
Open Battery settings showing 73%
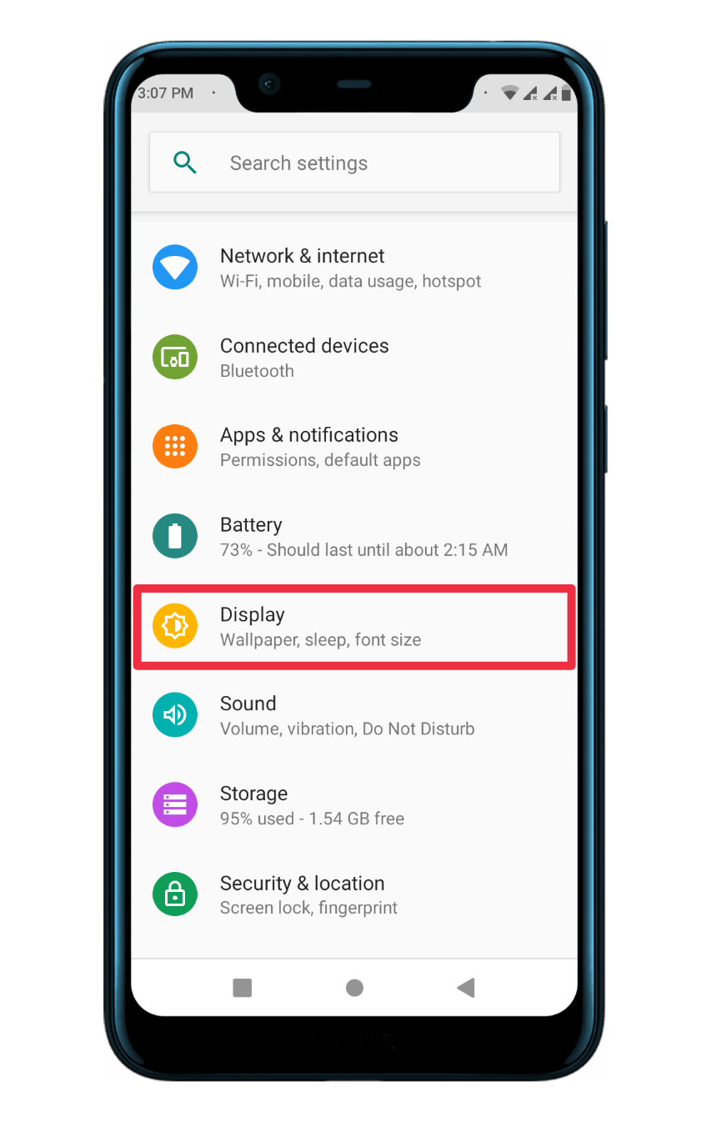[x=354, y=536]
